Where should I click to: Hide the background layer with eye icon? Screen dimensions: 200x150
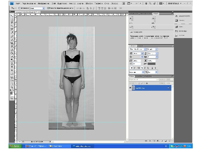point(131,88)
